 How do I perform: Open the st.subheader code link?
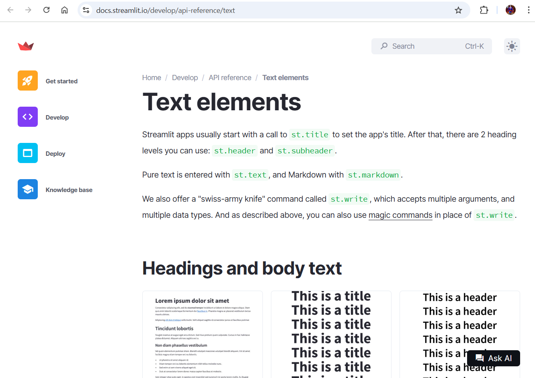click(305, 151)
